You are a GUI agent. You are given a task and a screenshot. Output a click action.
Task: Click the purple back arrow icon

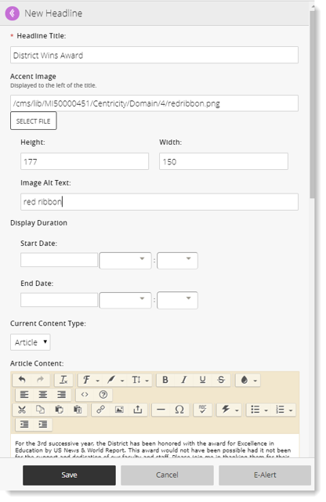click(13, 13)
